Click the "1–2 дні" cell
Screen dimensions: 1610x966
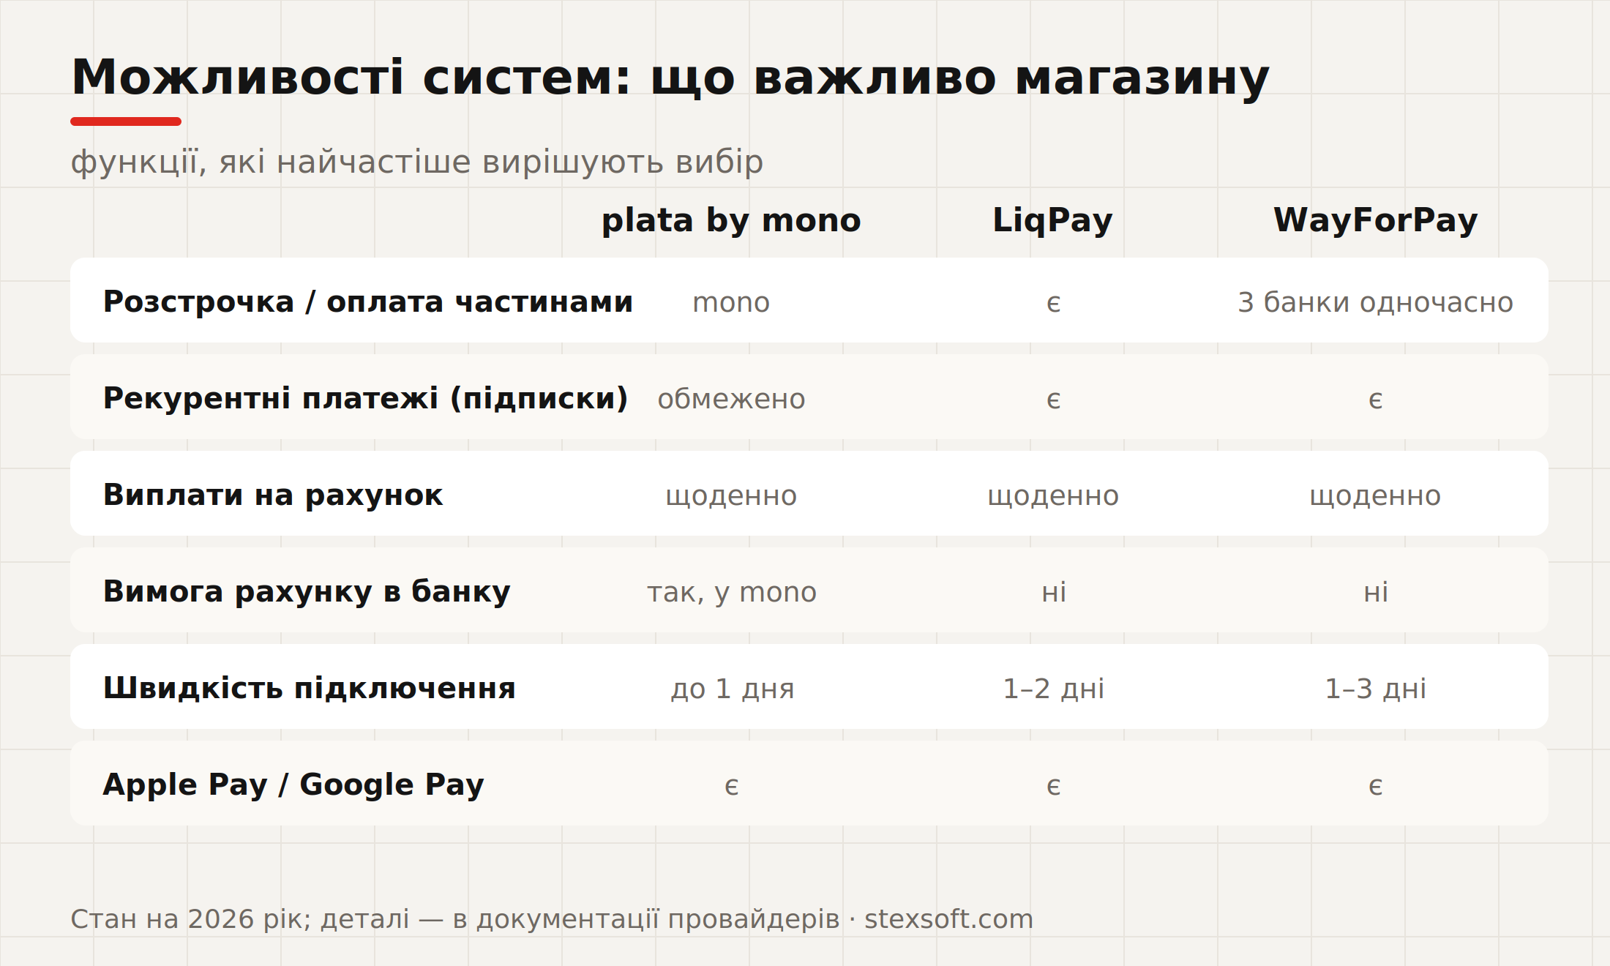click(1054, 689)
